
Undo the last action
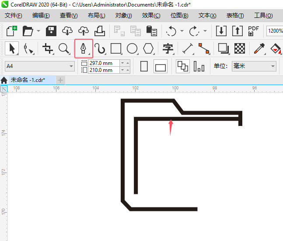pyautogui.click(x=171, y=31)
